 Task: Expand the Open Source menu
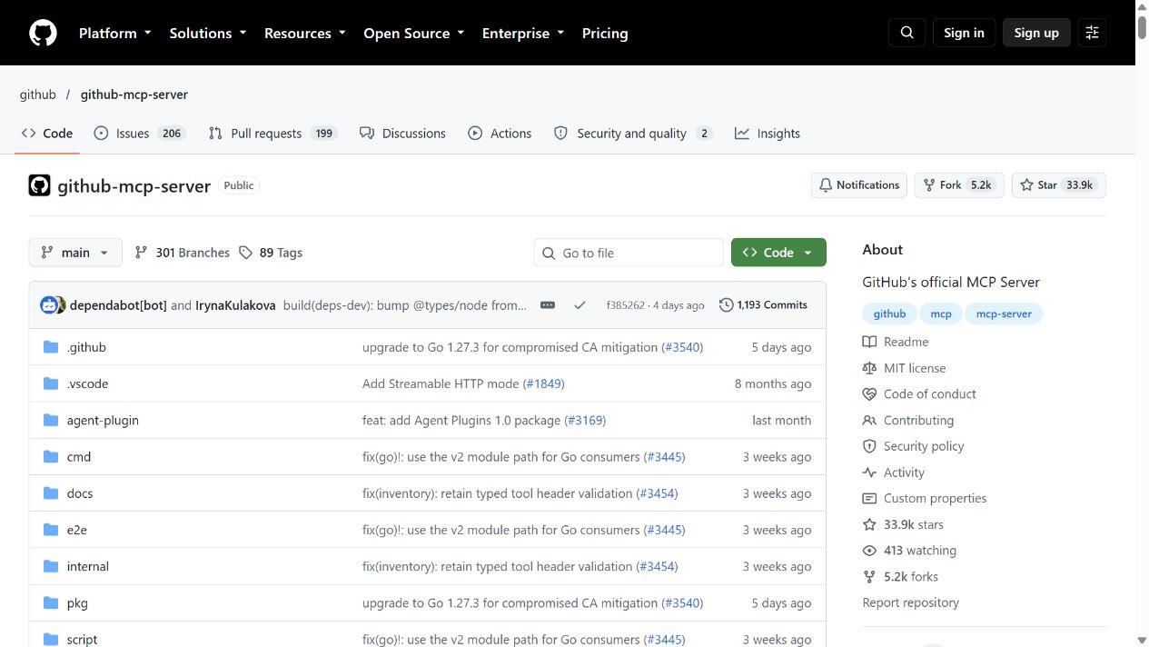tap(413, 33)
